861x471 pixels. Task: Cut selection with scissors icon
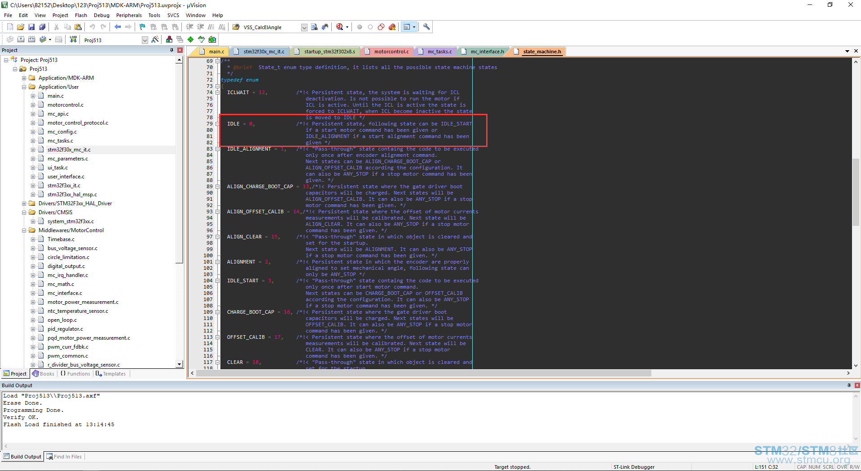click(56, 27)
